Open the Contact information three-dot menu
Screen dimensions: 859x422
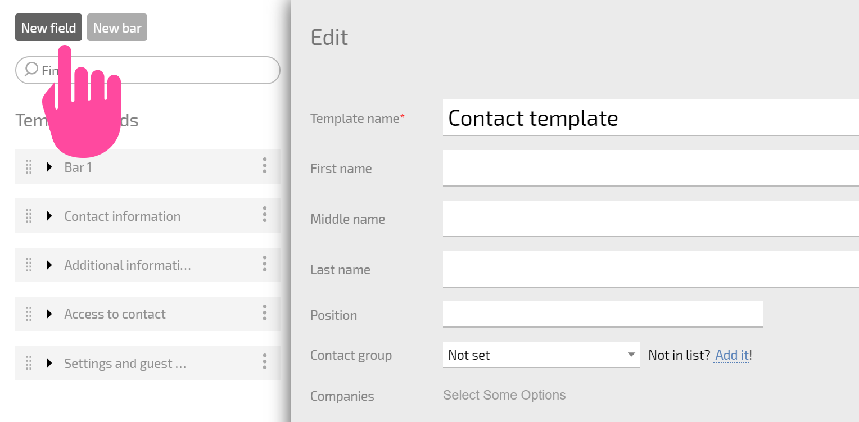[264, 214]
